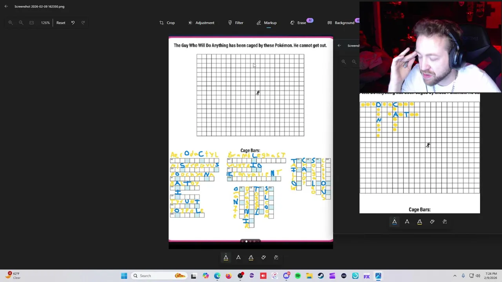The width and height of the screenshot is (502, 282).
Task: Select the eraser in second window's markup bar
Action: click(432, 222)
